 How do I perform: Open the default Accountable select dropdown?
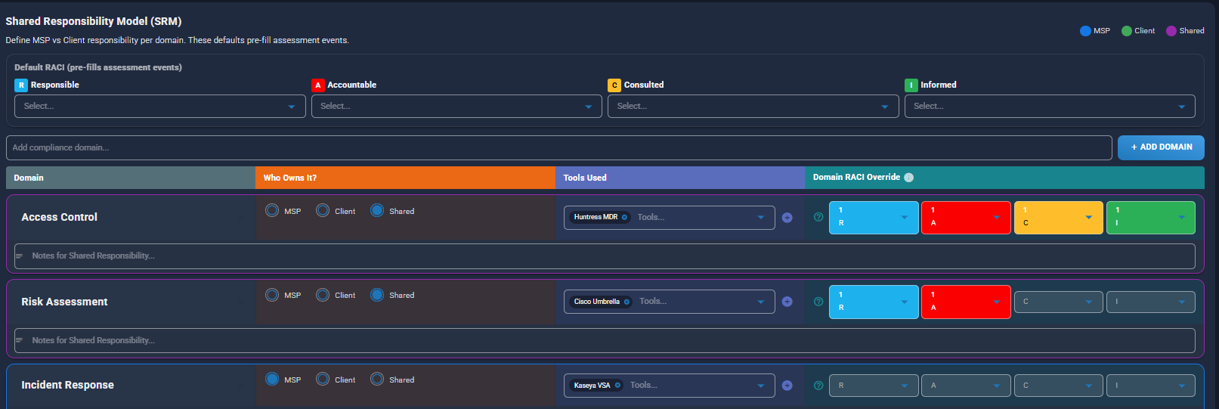(x=456, y=106)
